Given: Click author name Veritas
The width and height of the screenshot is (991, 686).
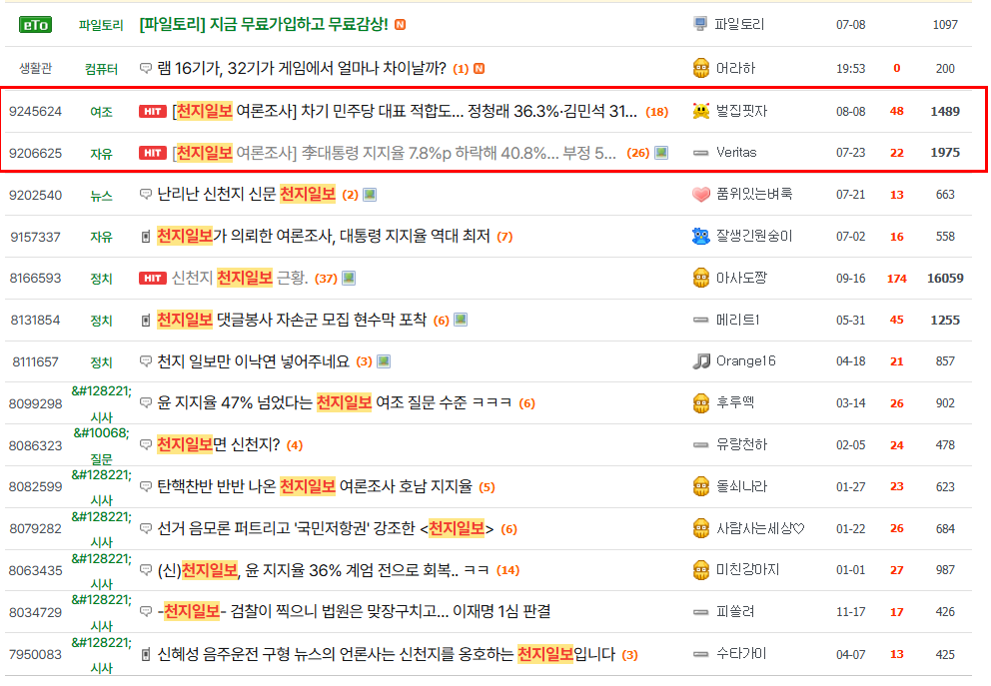Looking at the screenshot, I should click(736, 152).
